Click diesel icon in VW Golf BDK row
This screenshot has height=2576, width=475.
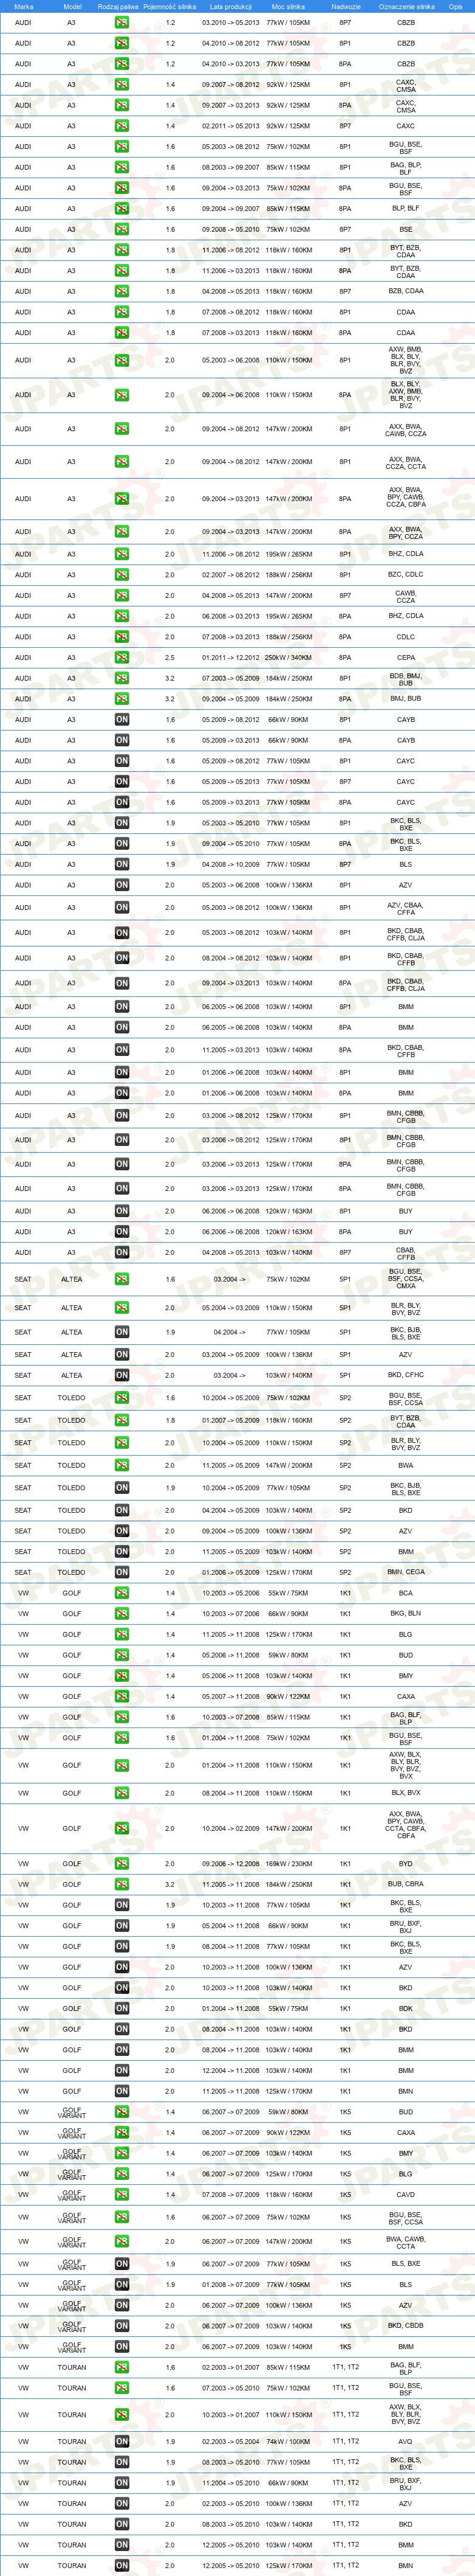[121, 2008]
